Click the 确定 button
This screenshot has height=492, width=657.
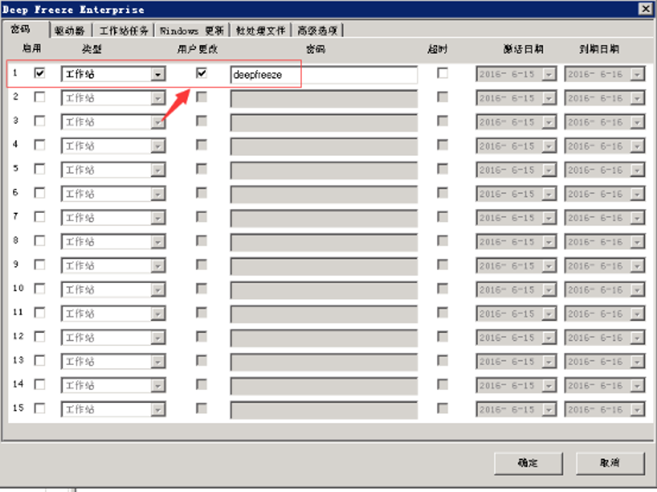tap(528, 463)
